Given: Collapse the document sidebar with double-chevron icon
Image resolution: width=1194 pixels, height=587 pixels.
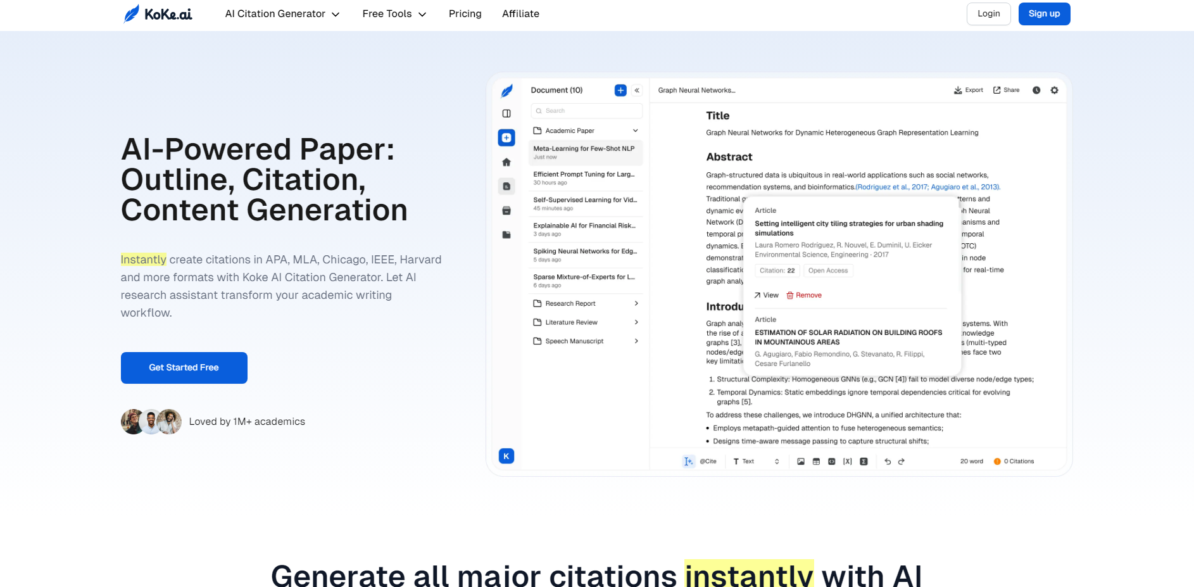Looking at the screenshot, I should click(637, 91).
